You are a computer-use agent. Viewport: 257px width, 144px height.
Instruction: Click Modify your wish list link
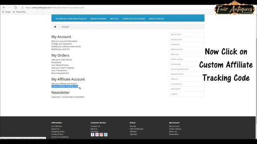click(x=60, y=49)
